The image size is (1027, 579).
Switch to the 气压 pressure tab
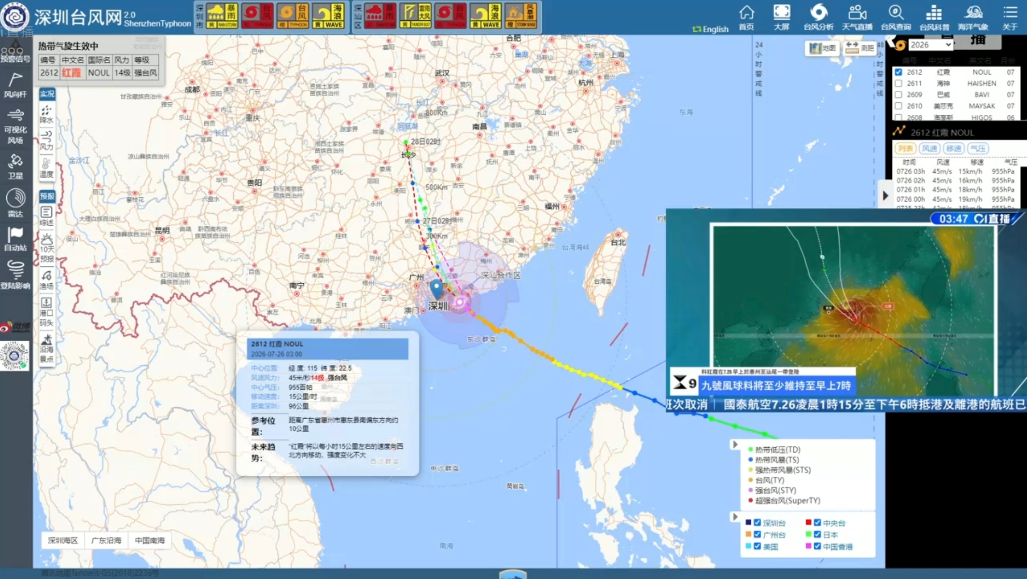point(978,149)
